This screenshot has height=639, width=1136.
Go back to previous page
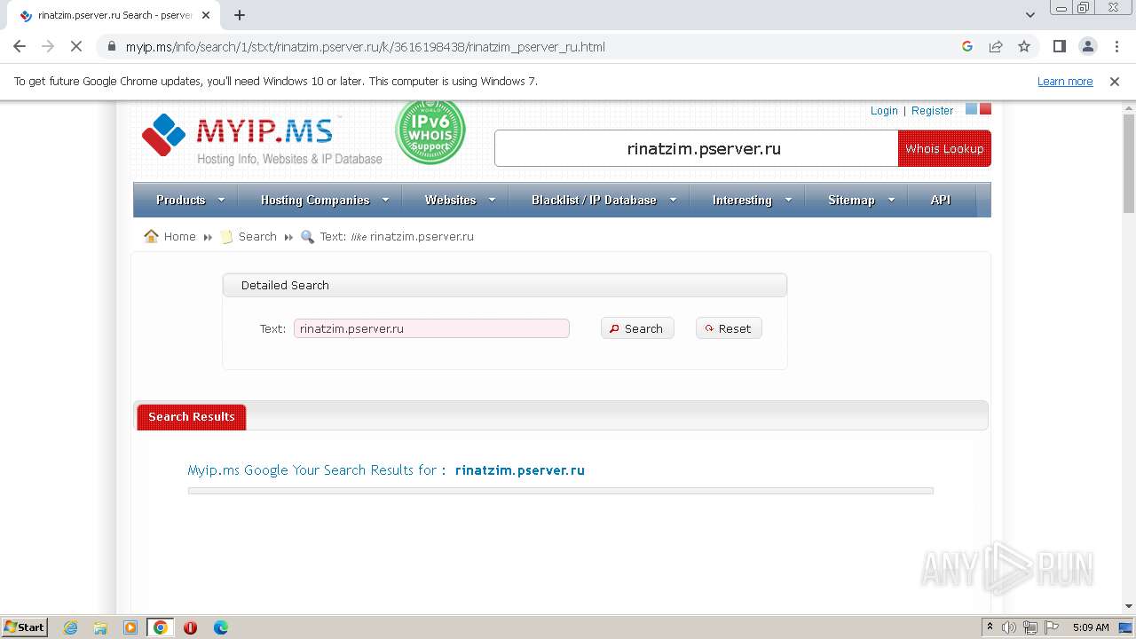pyautogui.click(x=20, y=46)
